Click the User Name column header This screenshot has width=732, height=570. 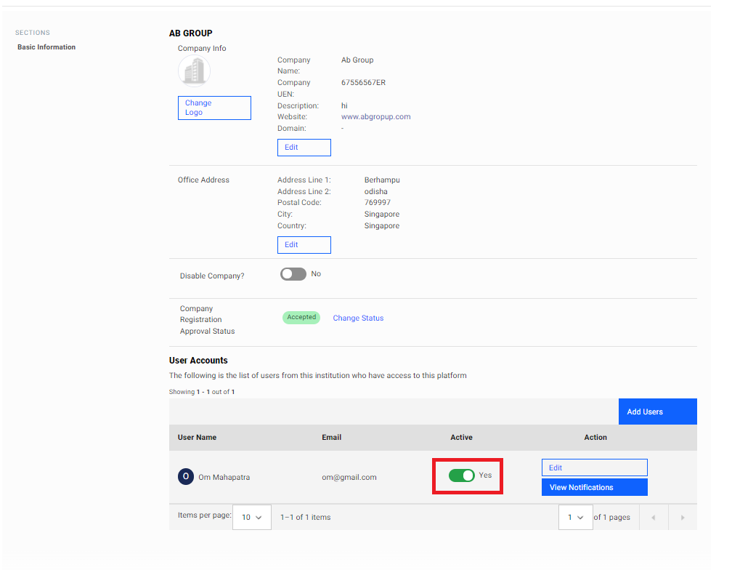[x=196, y=437]
